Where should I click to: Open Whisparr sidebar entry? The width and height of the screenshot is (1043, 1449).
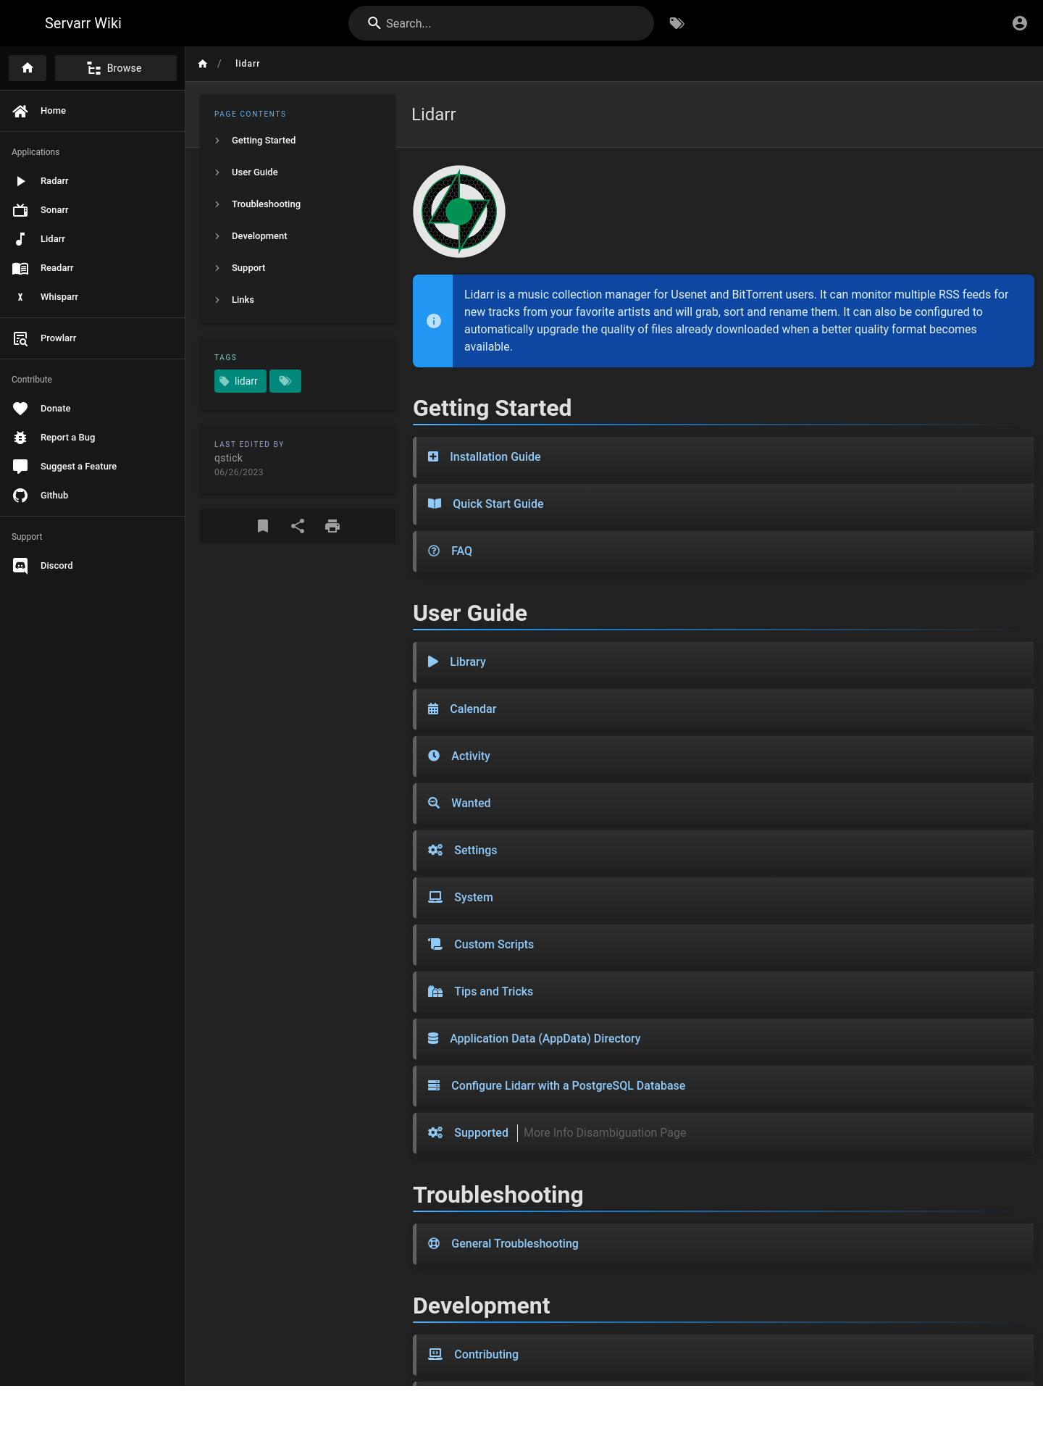pos(92,297)
